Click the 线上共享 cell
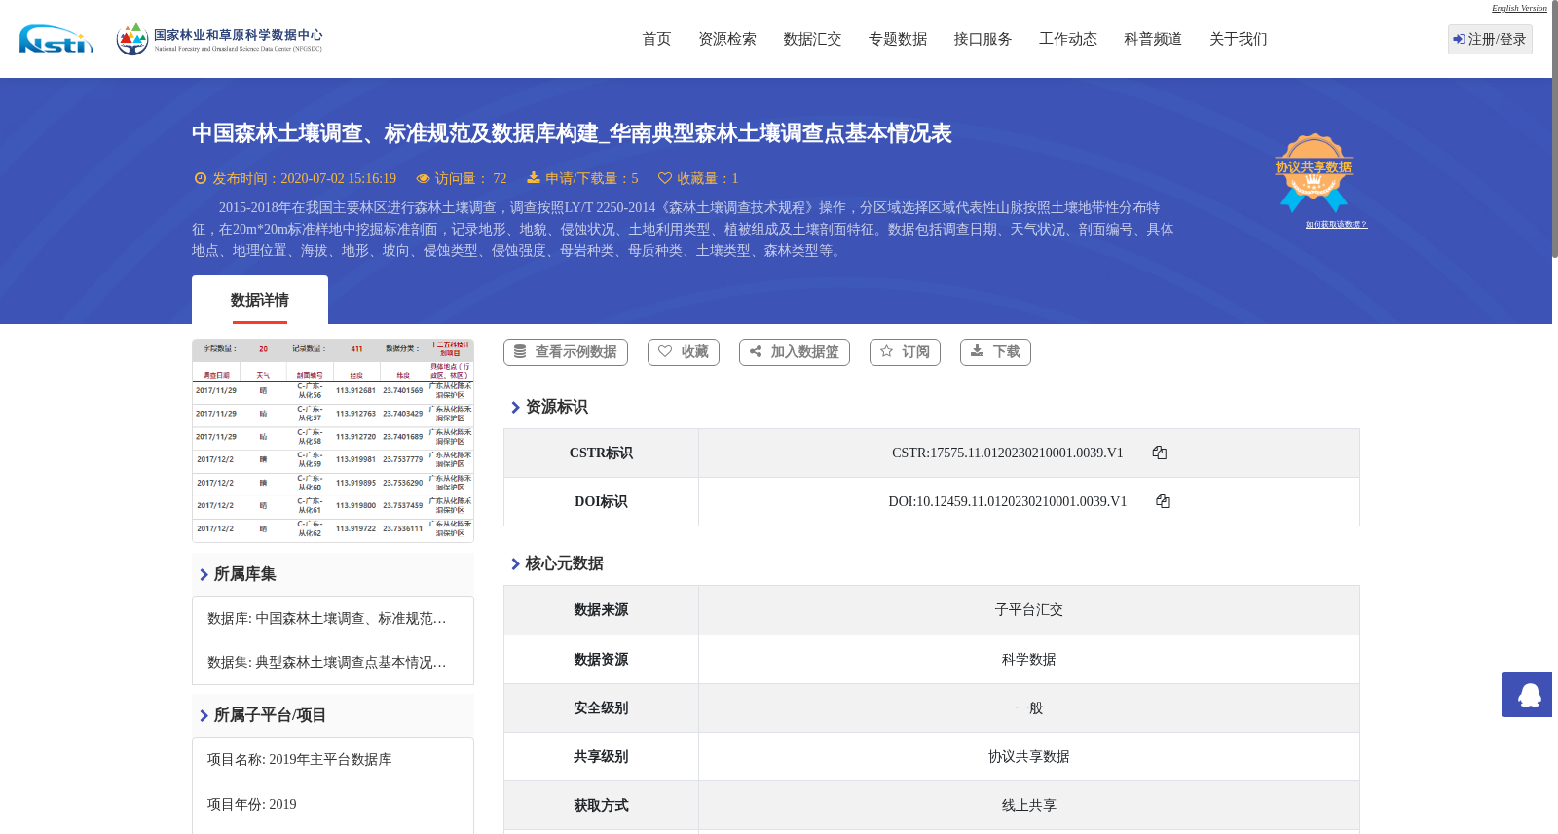This screenshot has width=1558, height=834. pyautogui.click(x=1029, y=806)
